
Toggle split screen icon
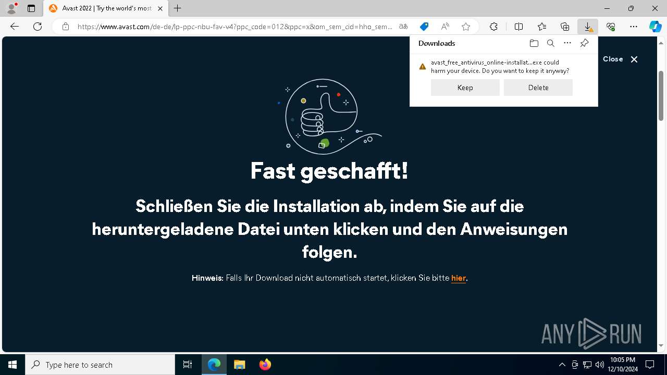(519, 27)
